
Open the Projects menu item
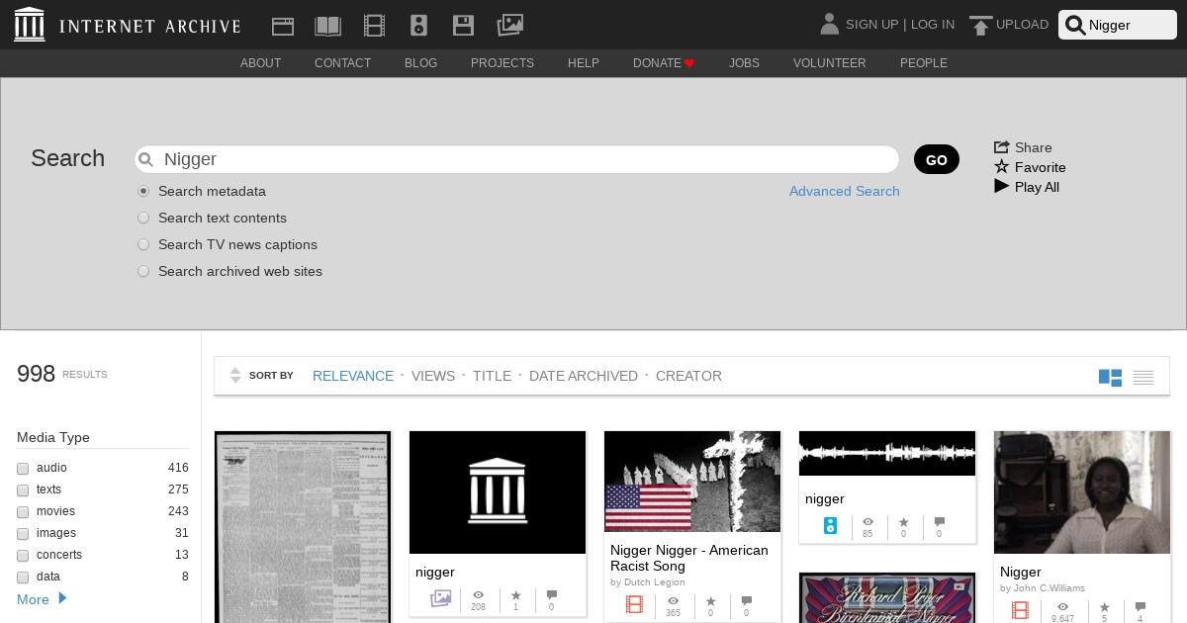502,63
